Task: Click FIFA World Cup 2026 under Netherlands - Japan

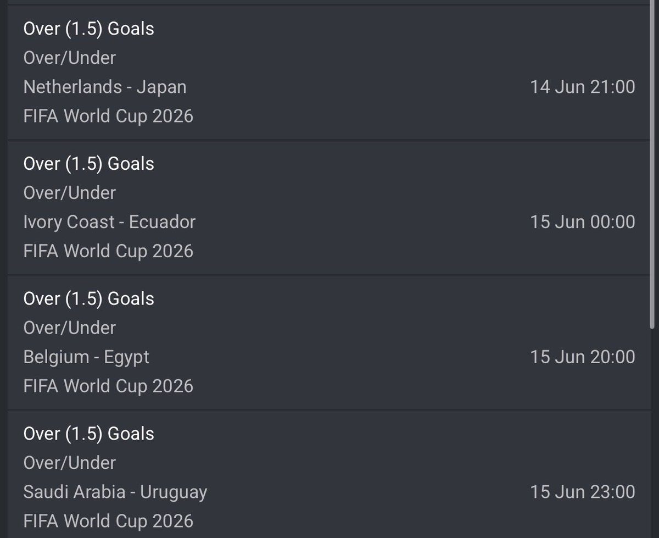Action: (x=108, y=116)
